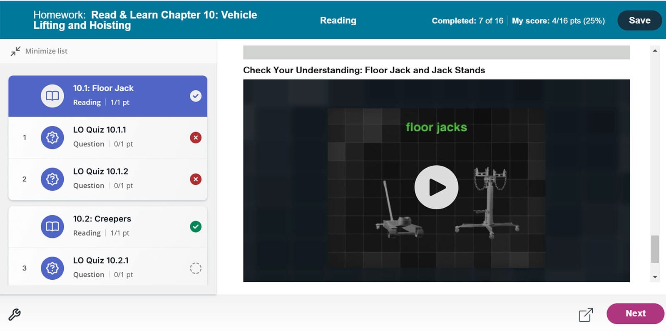
Task: Click the dashed incomplete circle on Quiz 10.2.1
Action: click(x=196, y=268)
